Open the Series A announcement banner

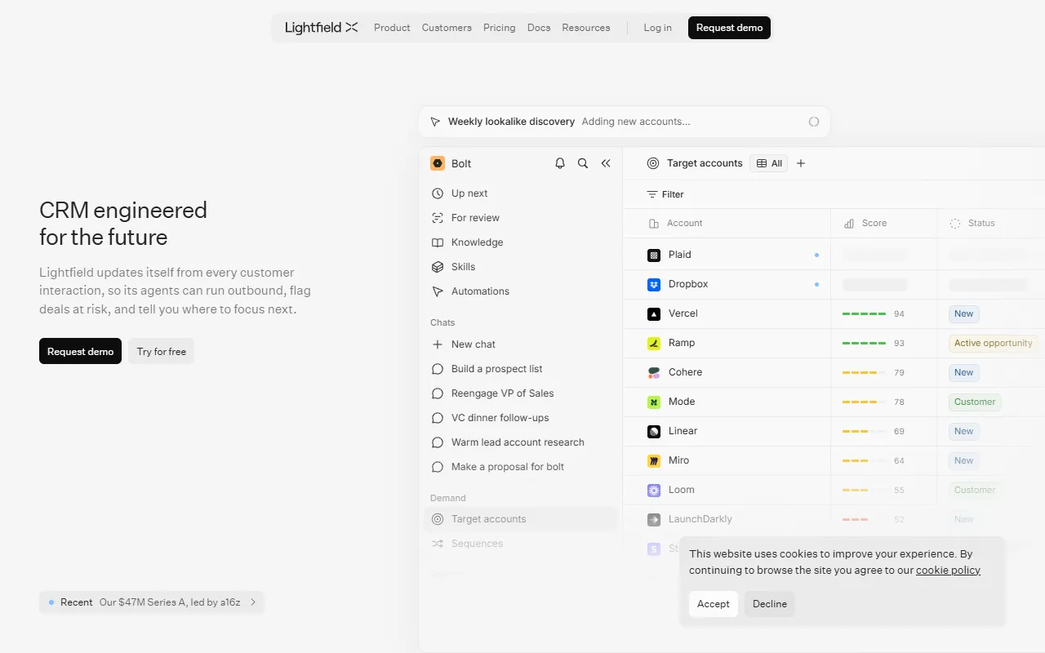pyautogui.click(x=152, y=602)
